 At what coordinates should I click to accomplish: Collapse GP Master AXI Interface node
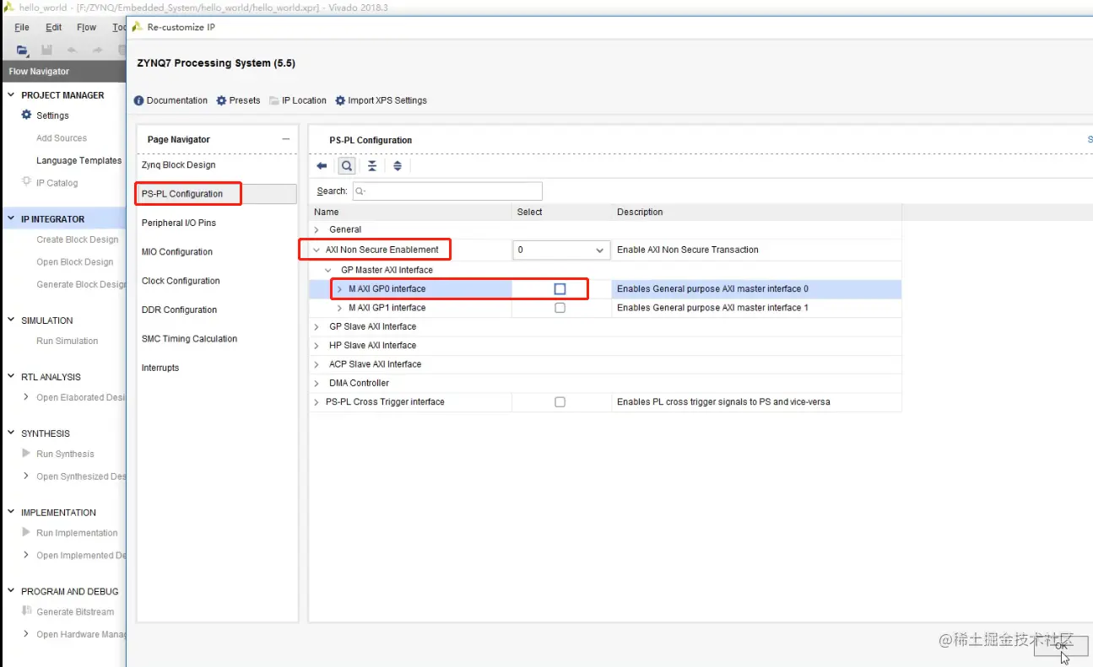click(x=328, y=271)
